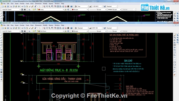Click the FileThietKe.vn logo
This screenshot has width=179, height=101.
[x=155, y=7]
